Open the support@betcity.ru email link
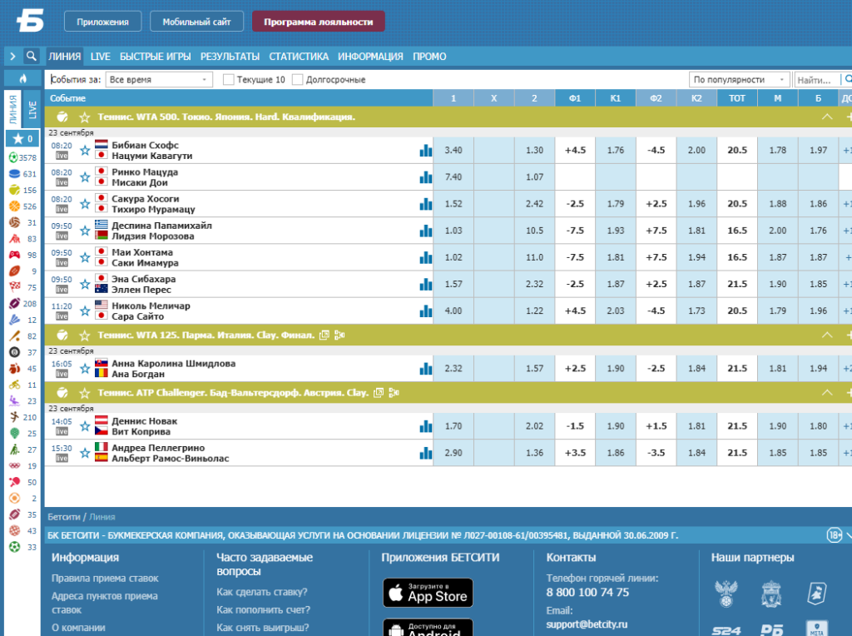Screen dimensions: 852x636 (x=587, y=624)
